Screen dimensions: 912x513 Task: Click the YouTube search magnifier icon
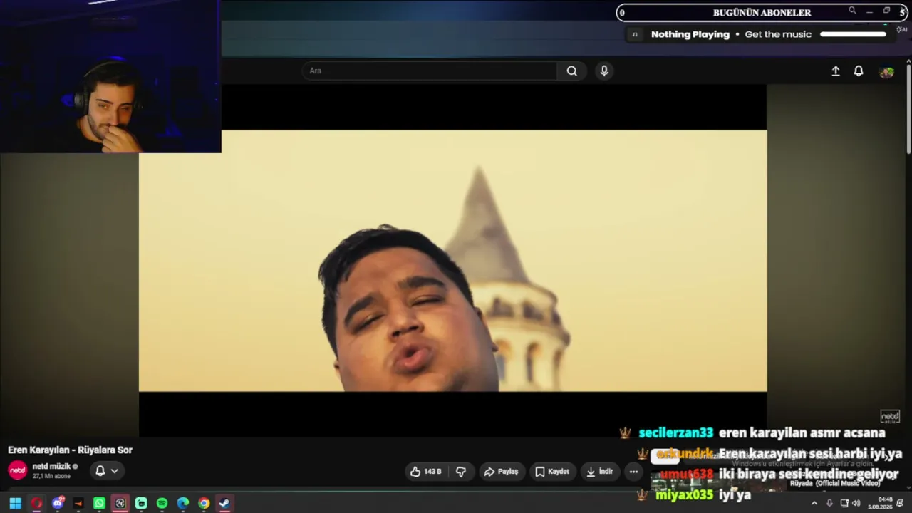[x=571, y=71]
